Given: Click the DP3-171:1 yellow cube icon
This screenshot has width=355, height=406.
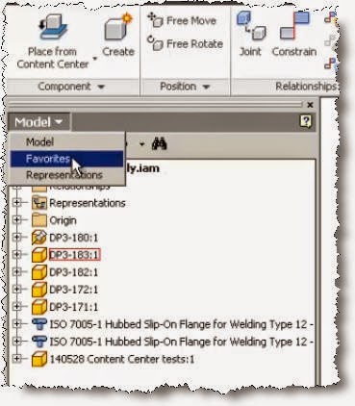Looking at the screenshot, I should pyautogui.click(x=39, y=307).
